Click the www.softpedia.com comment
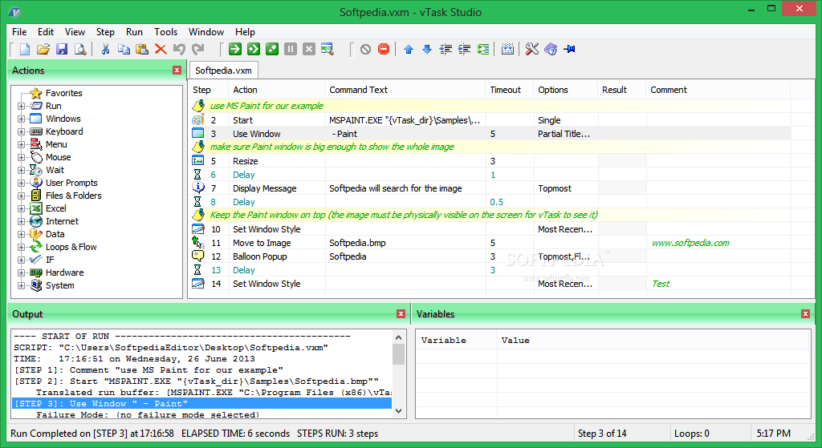822x448 pixels. point(690,243)
